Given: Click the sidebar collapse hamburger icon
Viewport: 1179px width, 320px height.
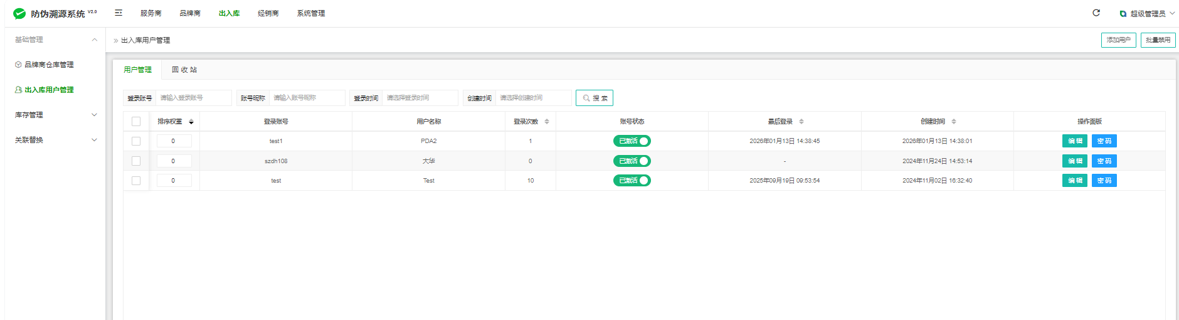Looking at the screenshot, I should (x=119, y=13).
